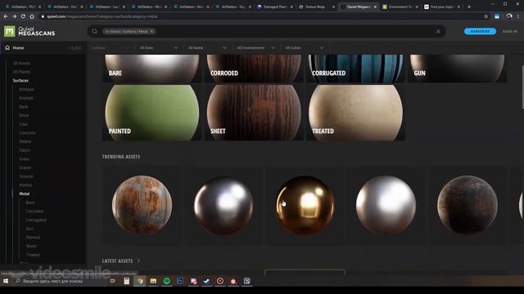Screen dimensions: 524x294
Task: Remove the Home/Surfaces/Metal search filter chip
Action: 151,31
